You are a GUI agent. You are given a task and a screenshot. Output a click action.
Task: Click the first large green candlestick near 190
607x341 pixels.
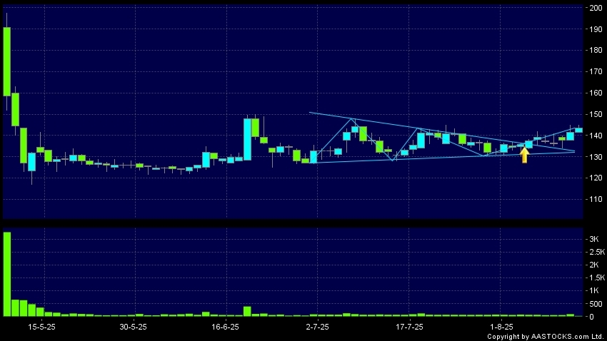7,61
